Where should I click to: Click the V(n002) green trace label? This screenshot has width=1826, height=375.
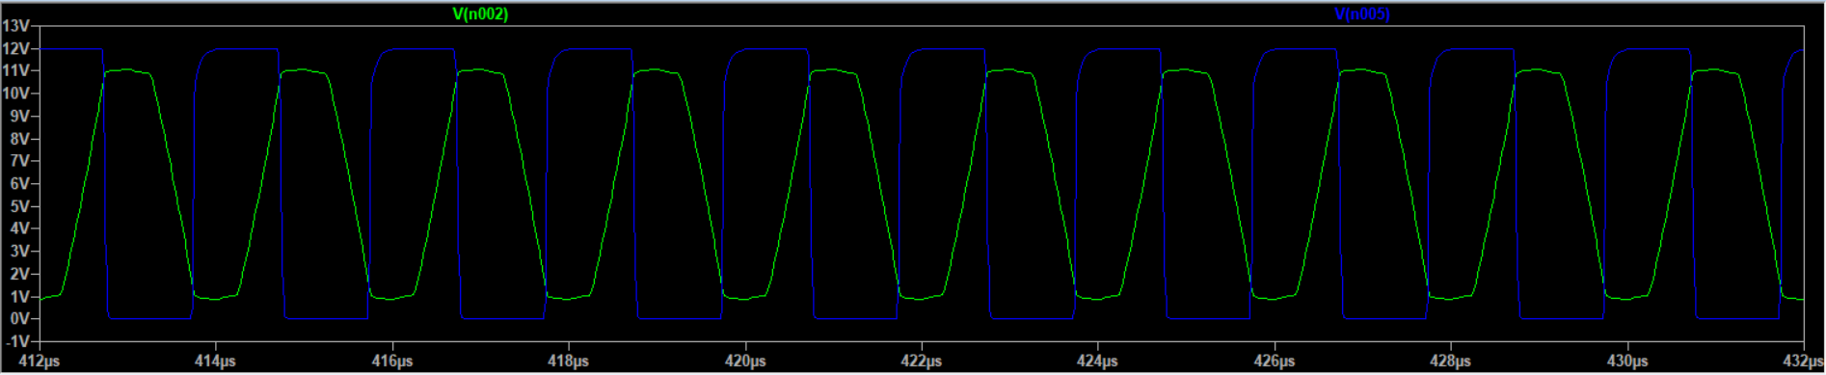(480, 13)
